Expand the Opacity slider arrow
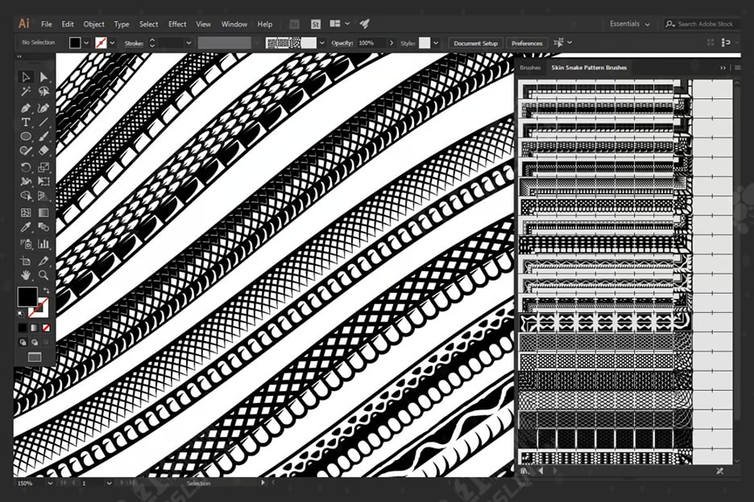 391,43
